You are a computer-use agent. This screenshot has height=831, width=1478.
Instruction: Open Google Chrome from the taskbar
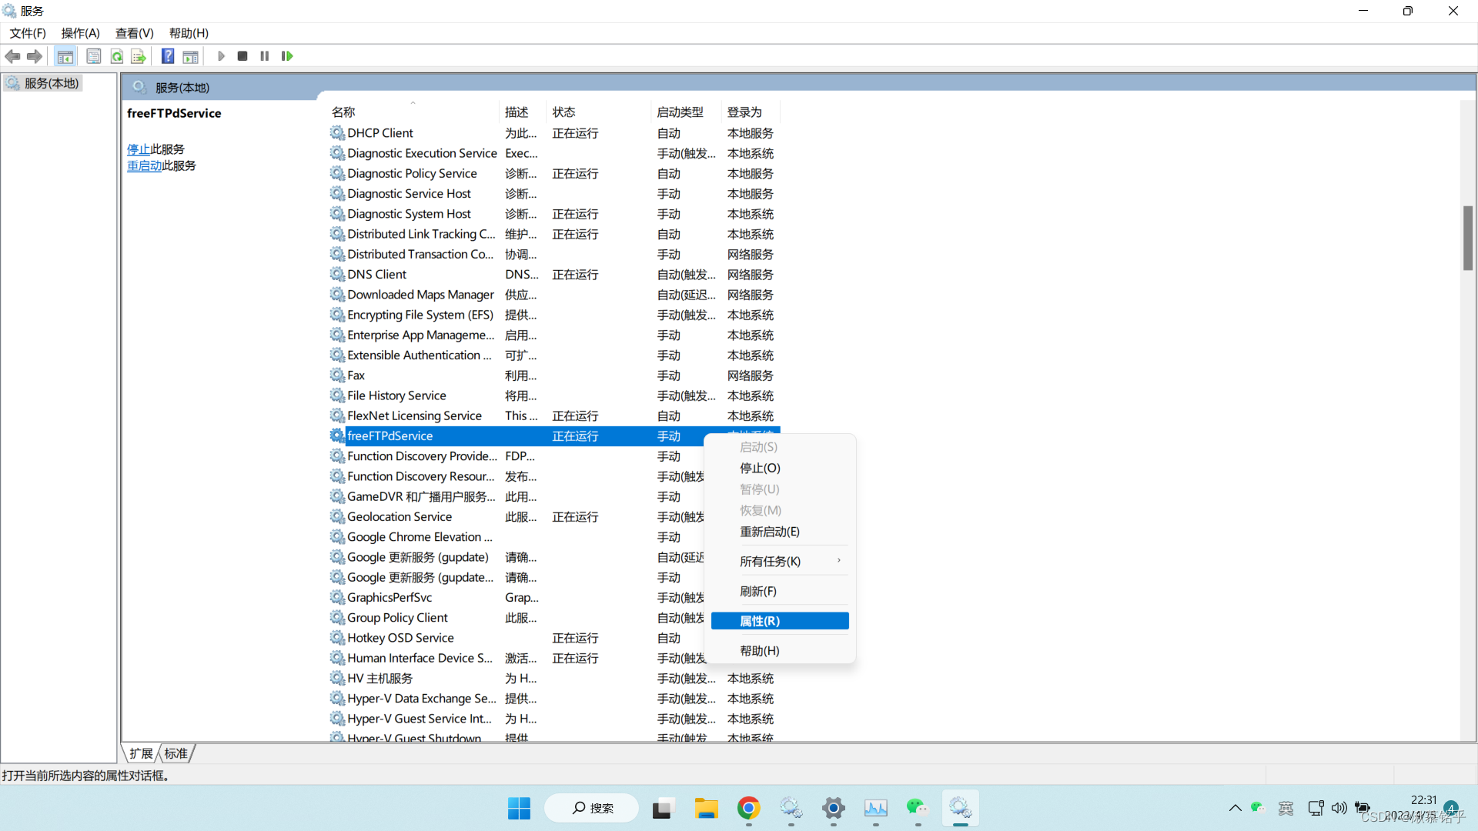click(x=748, y=808)
